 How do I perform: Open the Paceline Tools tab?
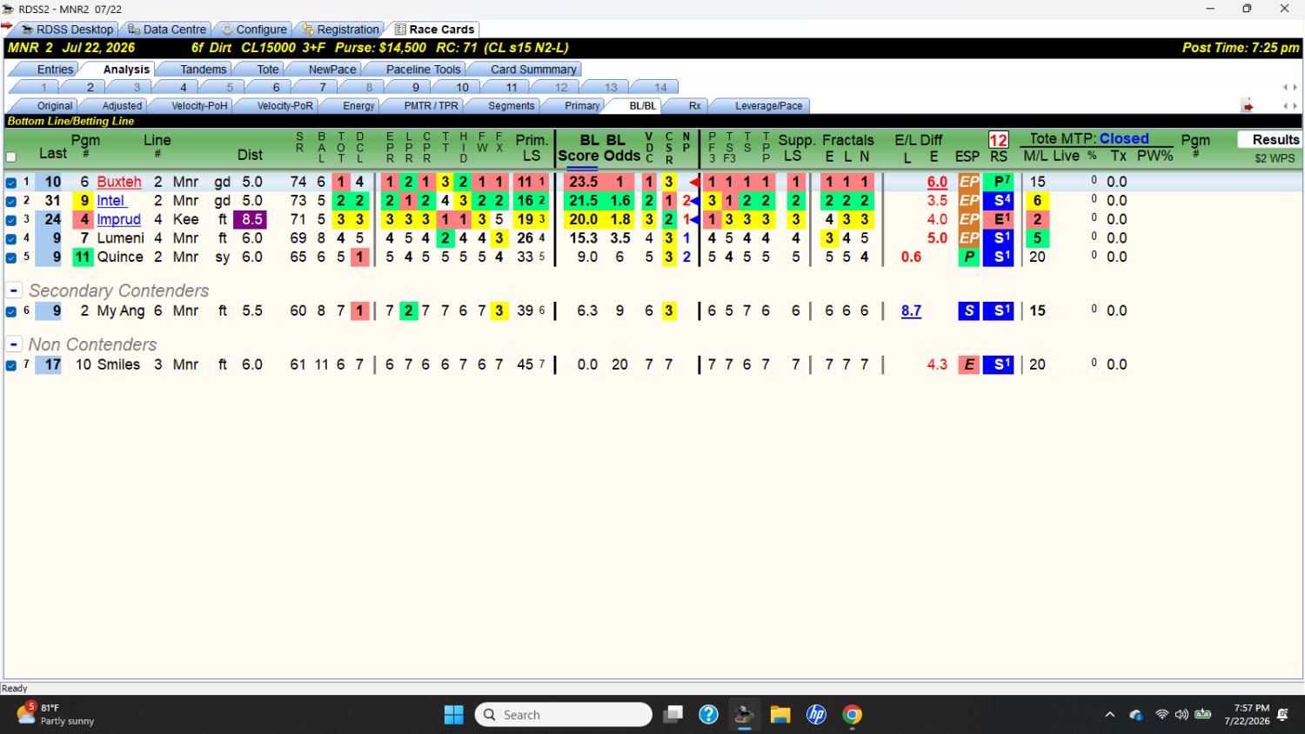point(423,70)
